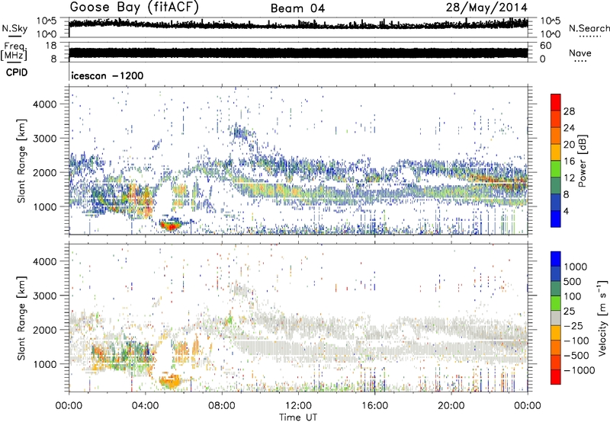Screen dimensions: 610x422
Task: Click the 20:00 time axis tick label
Action: [x=451, y=406]
